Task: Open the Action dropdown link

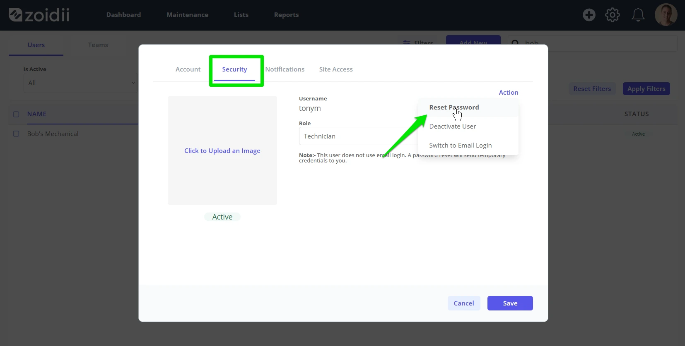Action: 509,93
